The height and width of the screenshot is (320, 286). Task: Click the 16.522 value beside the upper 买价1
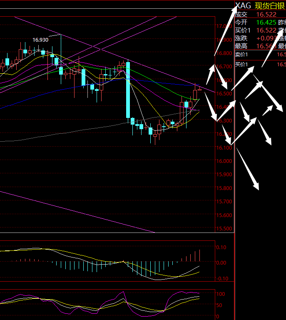[x=266, y=30]
